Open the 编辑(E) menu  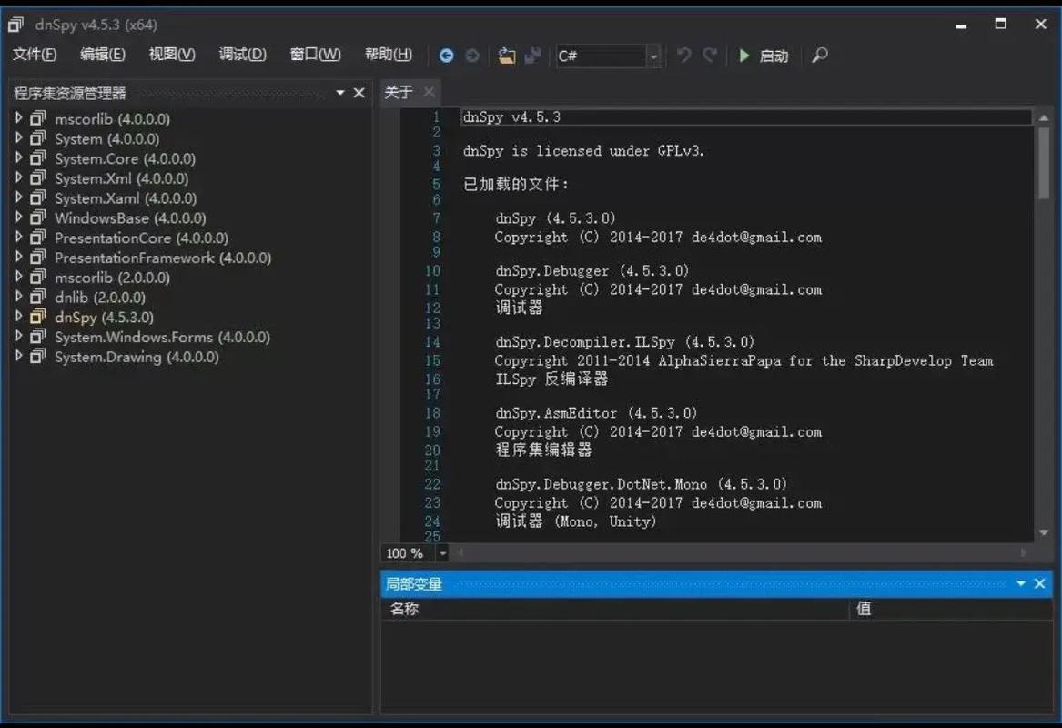pos(102,55)
